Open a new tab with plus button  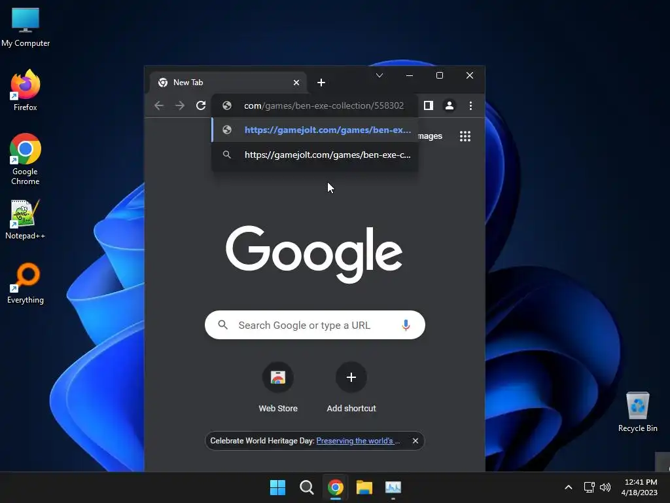[321, 83]
